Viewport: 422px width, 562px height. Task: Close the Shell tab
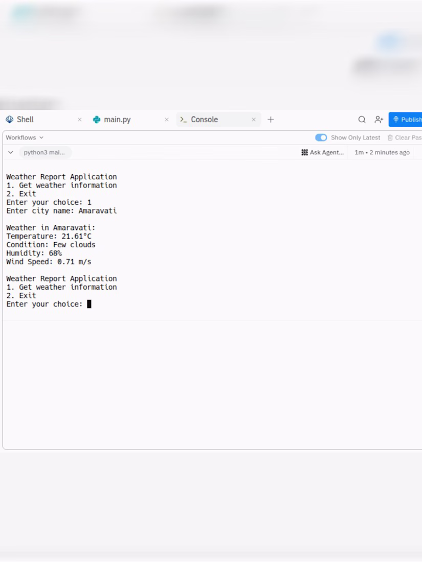pyautogui.click(x=80, y=120)
